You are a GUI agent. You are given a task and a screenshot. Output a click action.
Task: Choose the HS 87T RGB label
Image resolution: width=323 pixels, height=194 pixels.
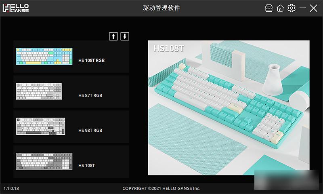(x=90, y=95)
